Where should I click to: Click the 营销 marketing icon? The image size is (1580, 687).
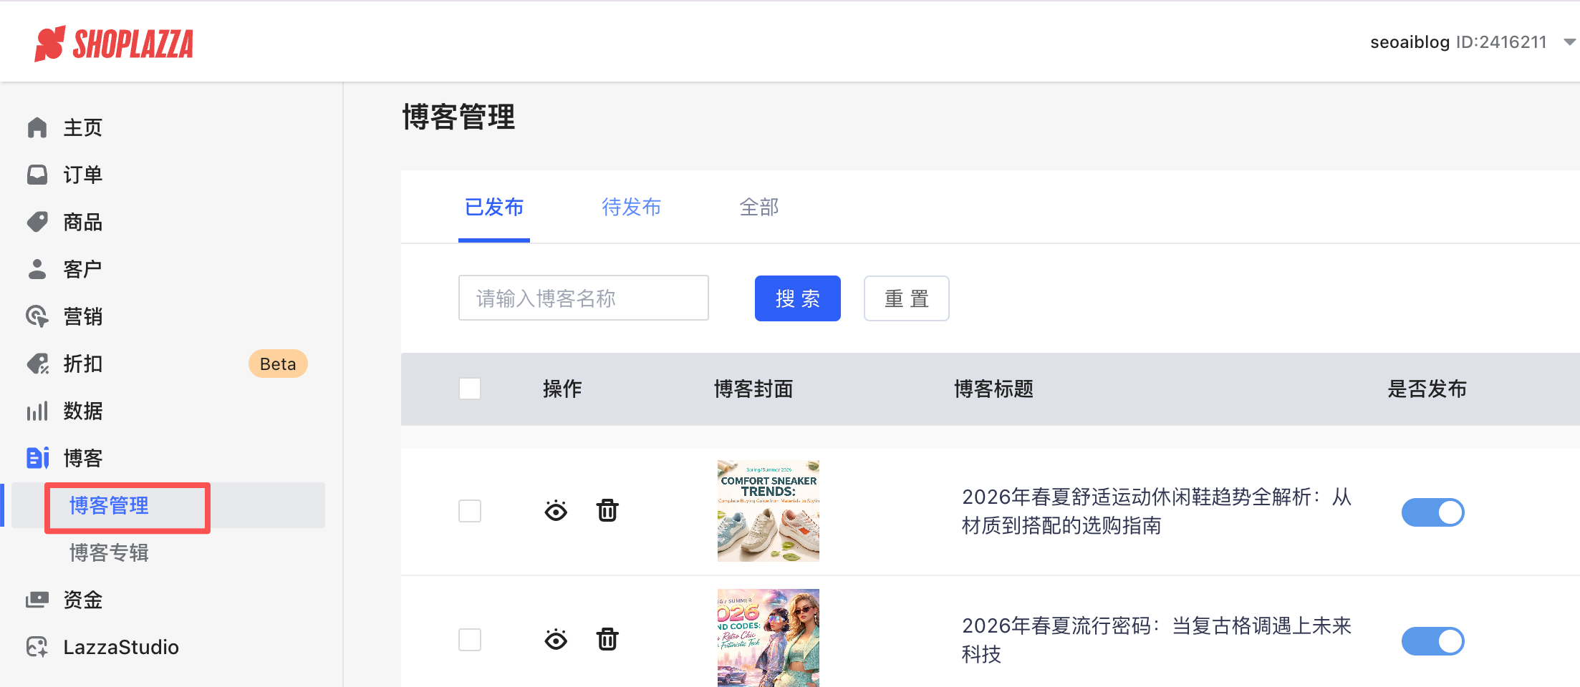37,316
